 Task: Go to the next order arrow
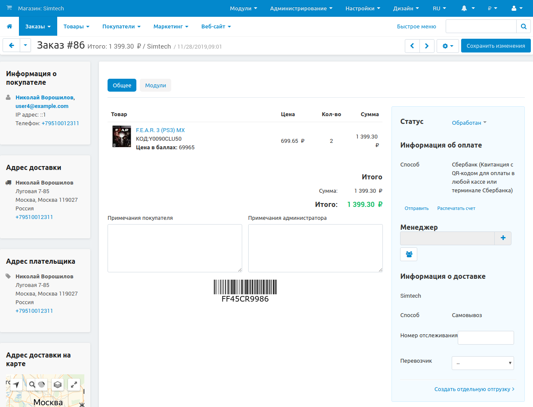[426, 46]
